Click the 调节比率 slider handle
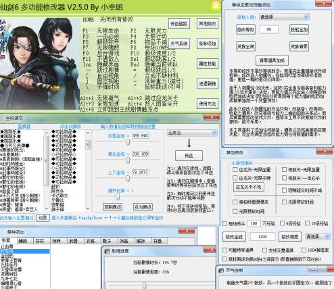This screenshot has height=289, width=334. (118, 197)
